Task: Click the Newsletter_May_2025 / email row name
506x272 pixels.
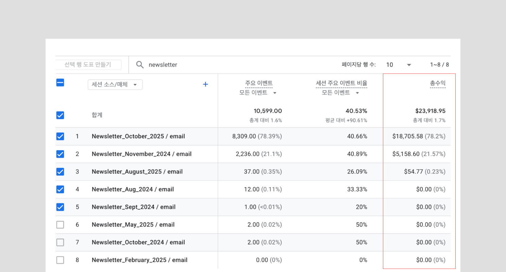Action: click(x=133, y=225)
